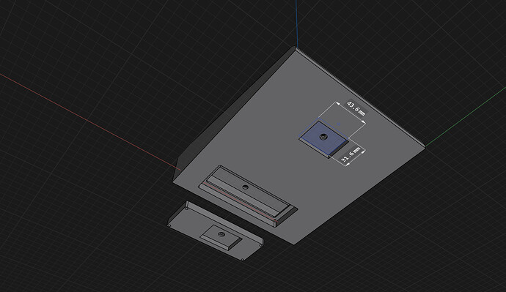The width and height of the screenshot is (506, 292).
Task: Select the green Y axis line
Action: (466, 116)
